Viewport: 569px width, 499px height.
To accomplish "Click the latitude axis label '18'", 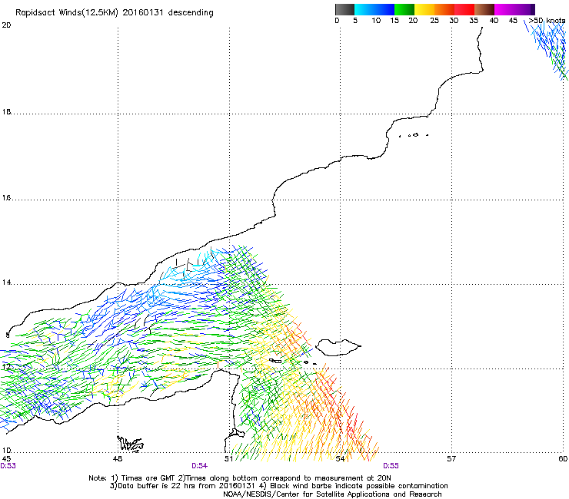I will 6,112.
